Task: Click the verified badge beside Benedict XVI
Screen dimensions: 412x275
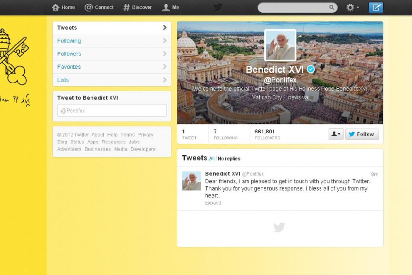Action: pos(311,69)
